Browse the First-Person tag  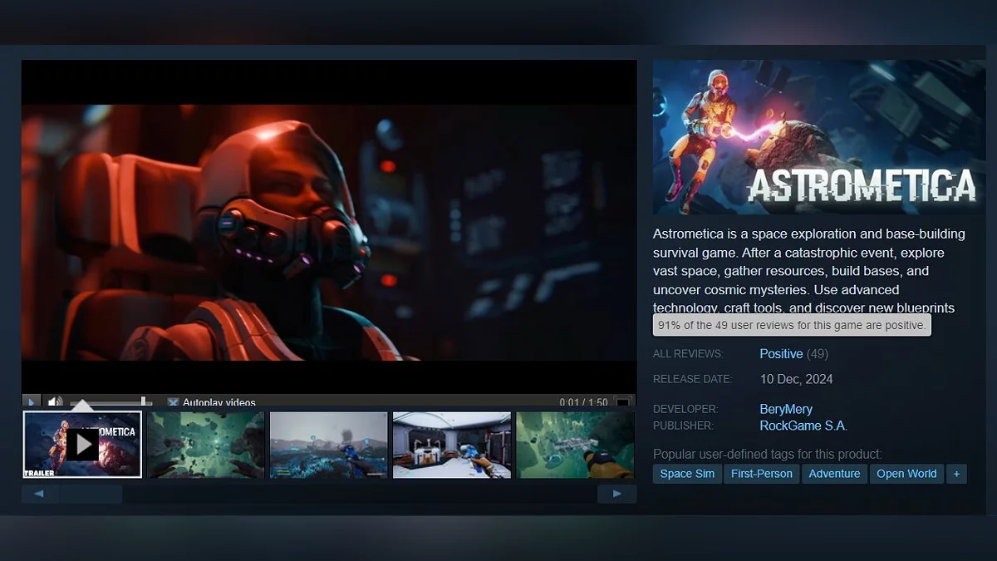762,474
